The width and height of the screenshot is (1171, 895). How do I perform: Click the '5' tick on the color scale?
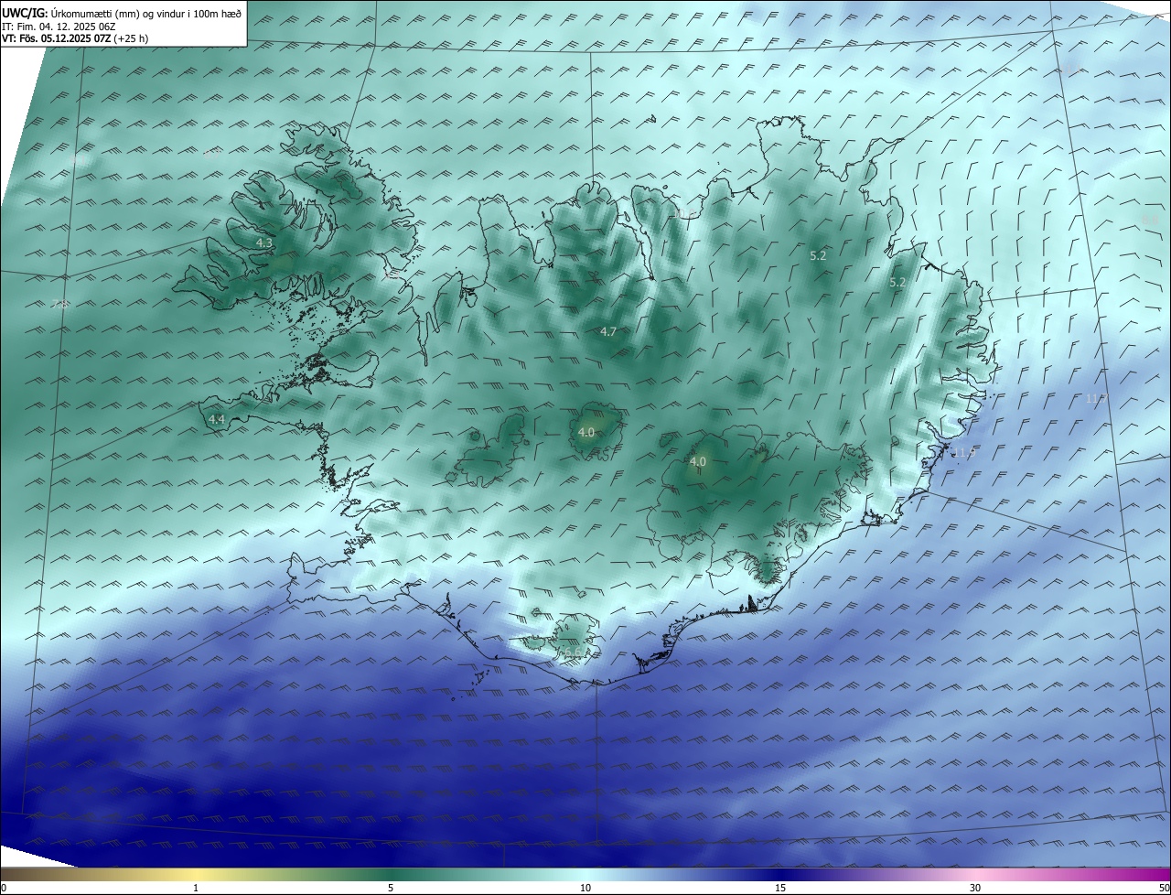coord(391,888)
